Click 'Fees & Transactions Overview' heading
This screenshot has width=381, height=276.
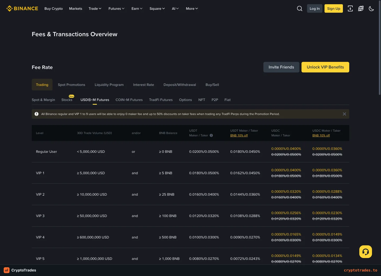pos(75,34)
